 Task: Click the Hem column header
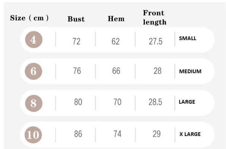coord(116,19)
